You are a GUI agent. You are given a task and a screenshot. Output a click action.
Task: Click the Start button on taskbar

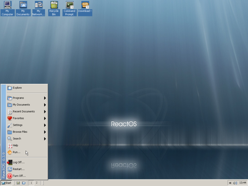click(6, 183)
